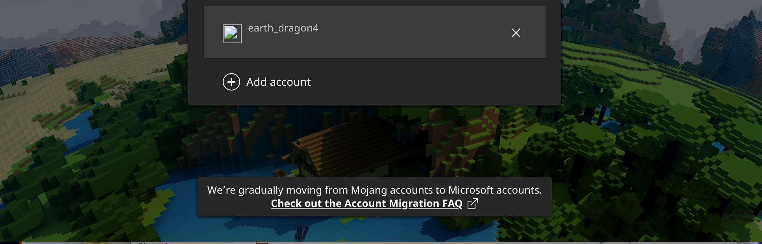Click the Mojang to Microsoft accounts notice text
Viewport: 762px width, 244px height.
tap(374, 190)
